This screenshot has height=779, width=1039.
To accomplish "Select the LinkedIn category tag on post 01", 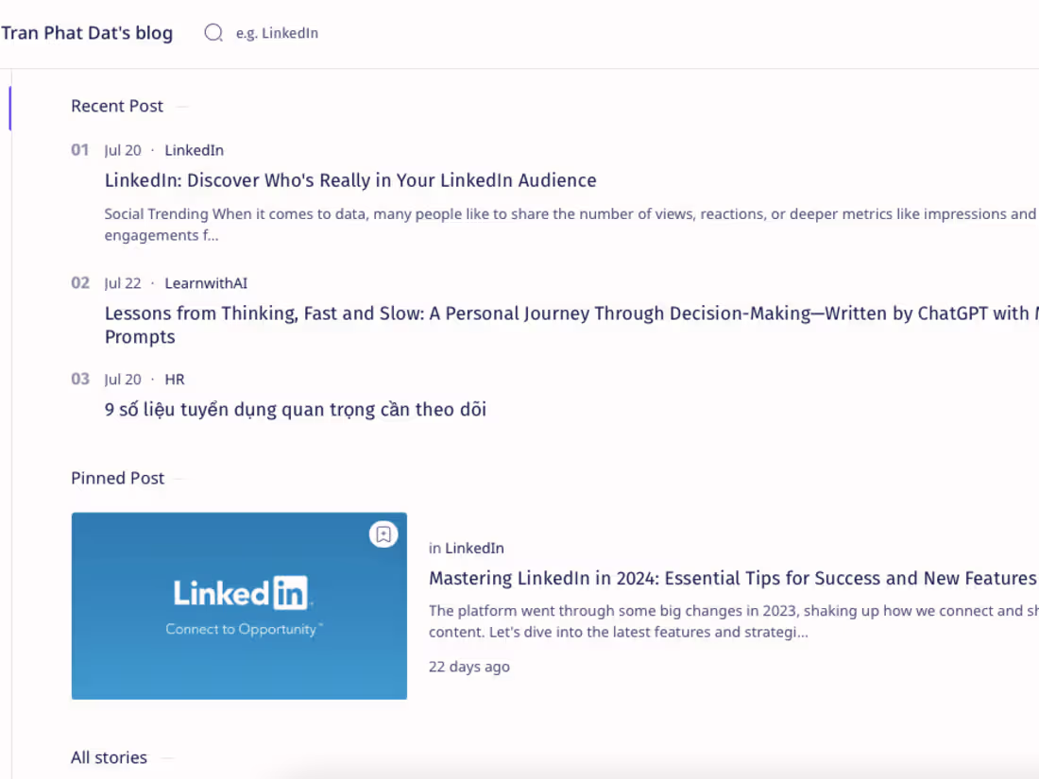I will pyautogui.click(x=194, y=149).
